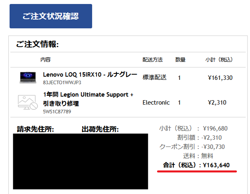Select part number 5WS1C87789
The width and height of the screenshot is (250, 194).
(x=57, y=111)
